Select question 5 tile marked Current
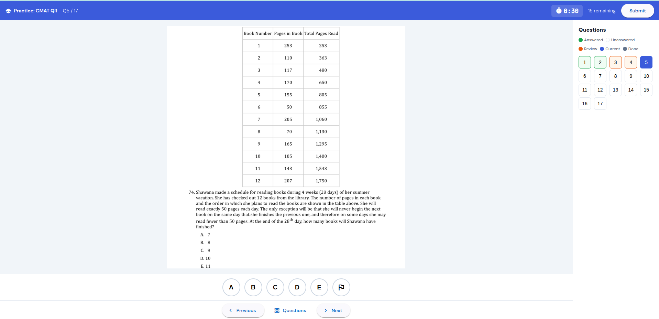The image size is (659, 319). (x=646, y=62)
